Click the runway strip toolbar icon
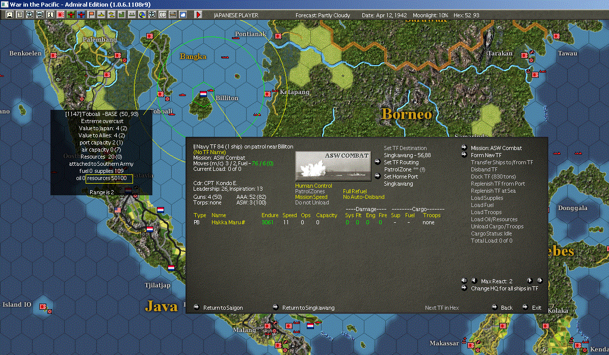609x355 pixels. [172, 15]
